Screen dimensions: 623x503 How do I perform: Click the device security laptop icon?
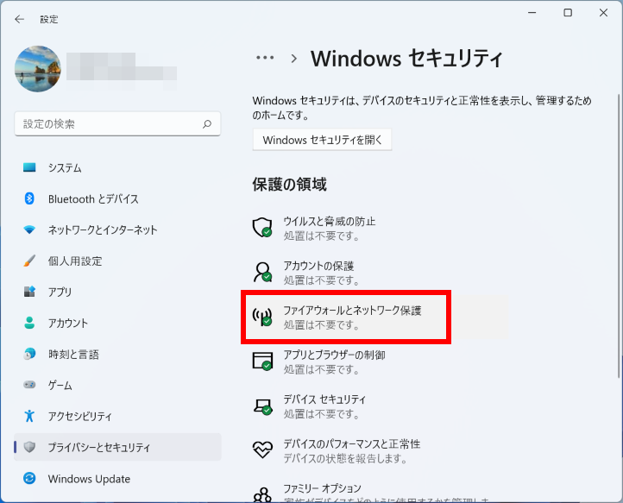click(262, 406)
